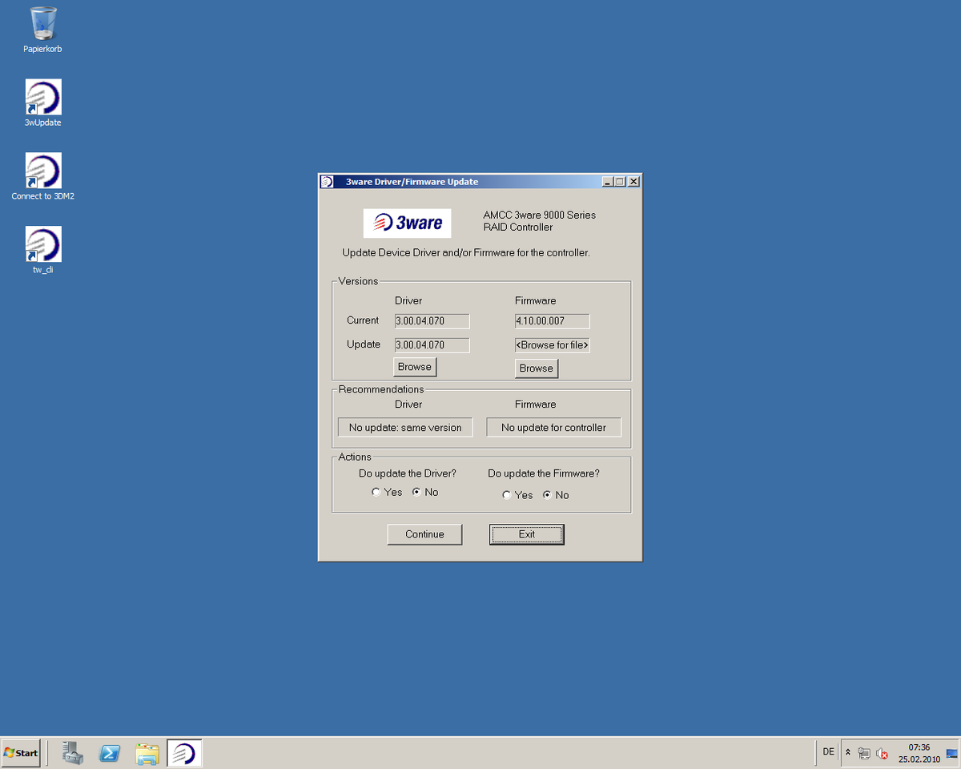
Task: Maximize the 3ware update dialog
Action: tap(620, 182)
